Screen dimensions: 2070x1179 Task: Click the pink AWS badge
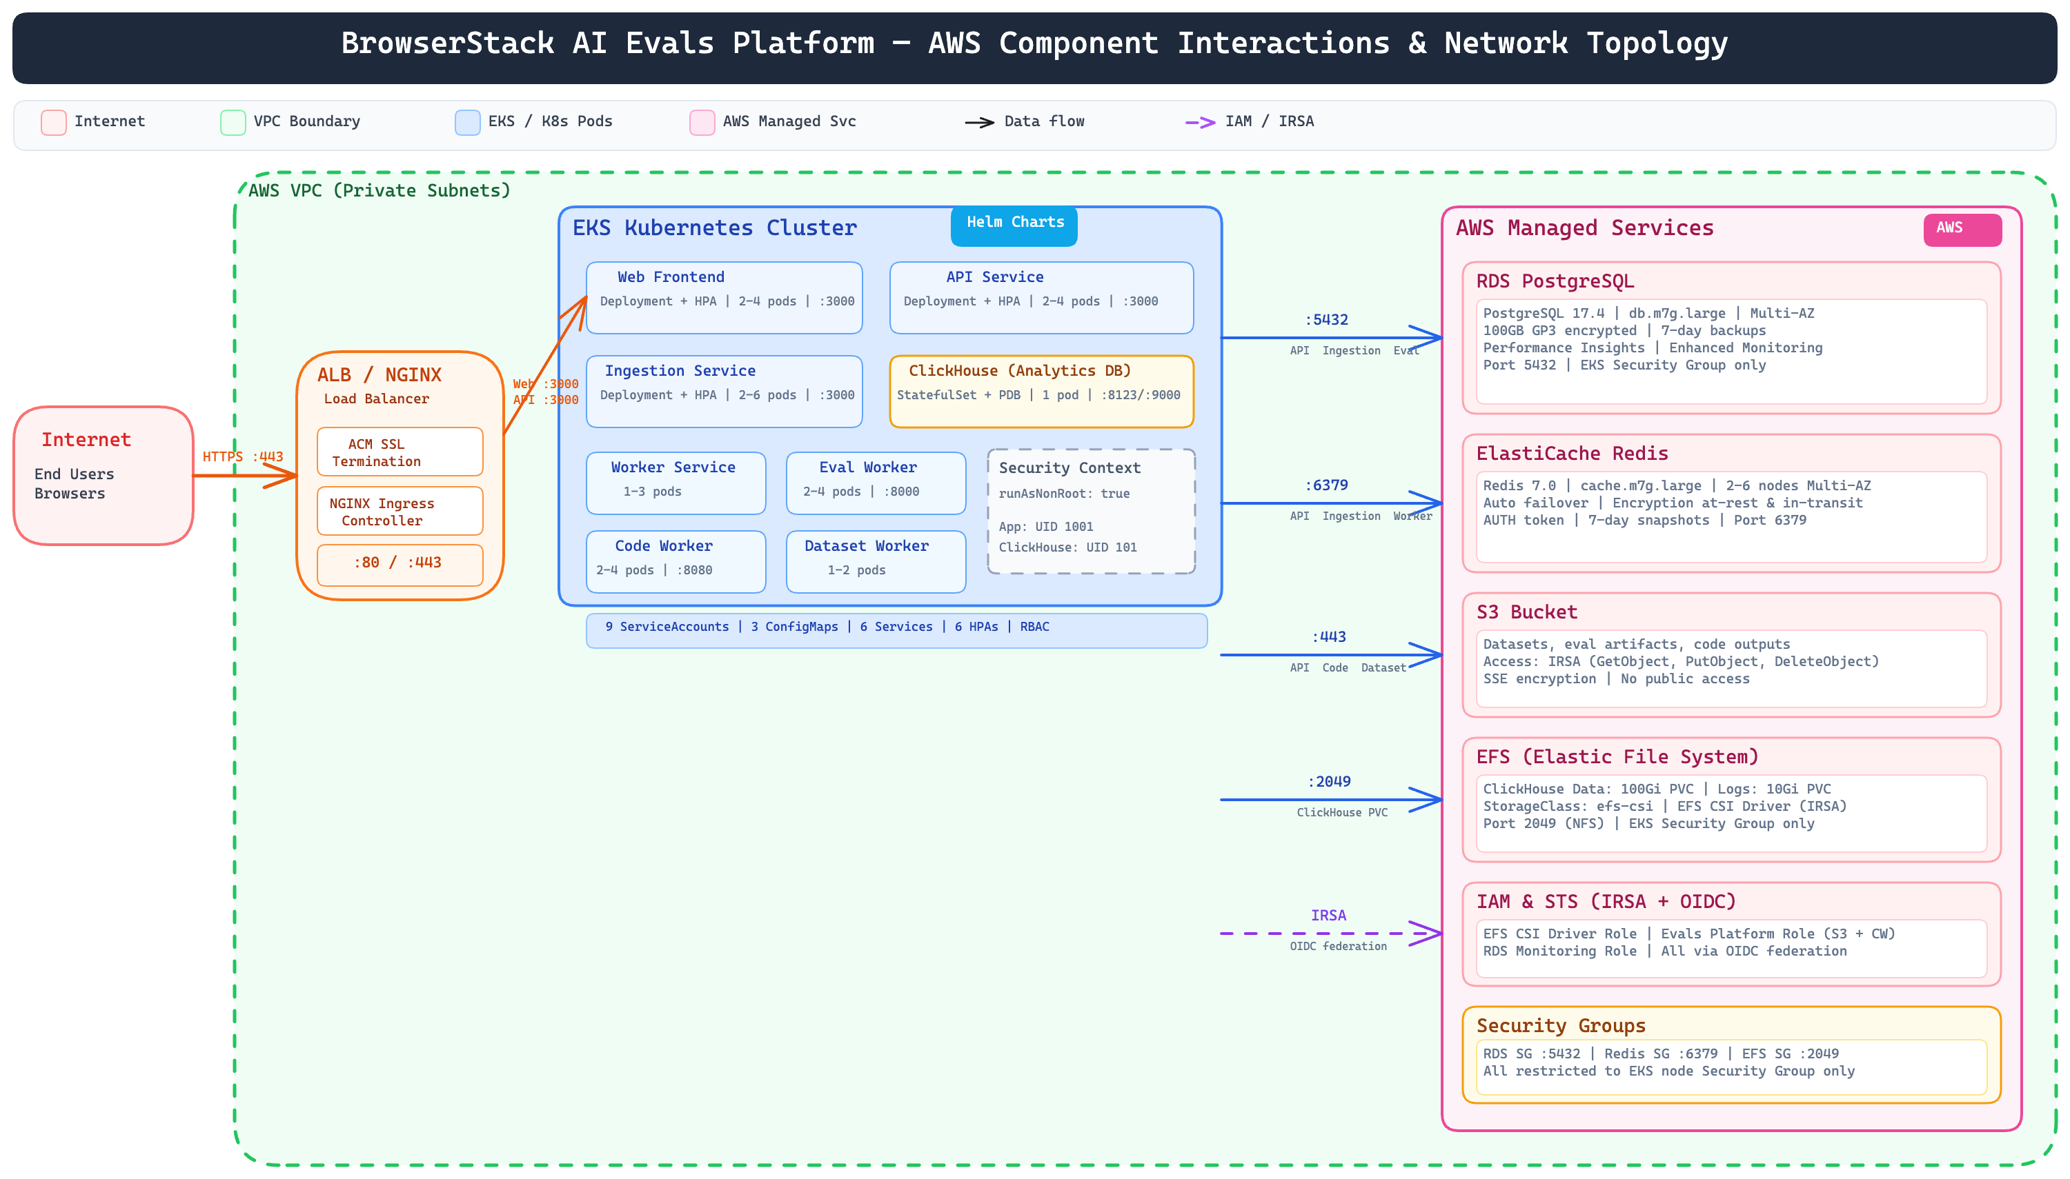point(1962,229)
